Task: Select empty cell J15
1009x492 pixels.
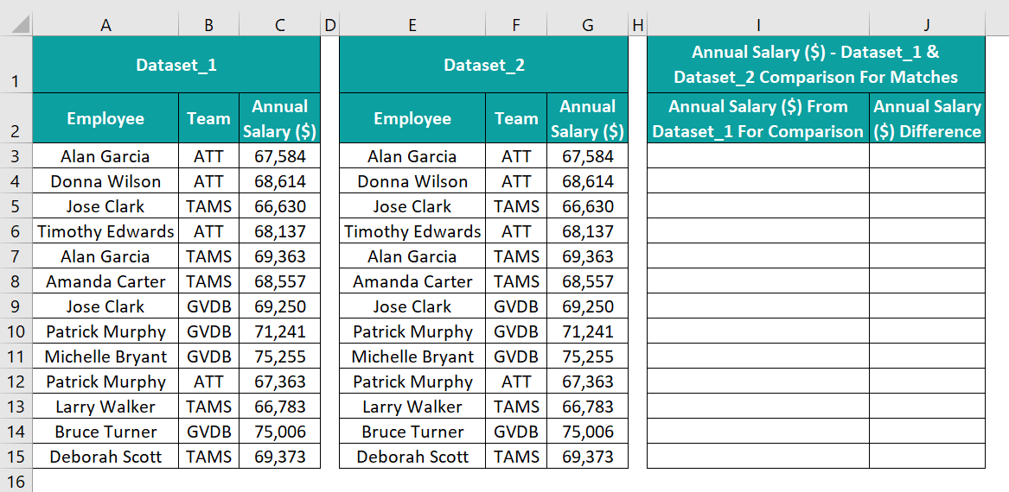Action: [x=927, y=457]
